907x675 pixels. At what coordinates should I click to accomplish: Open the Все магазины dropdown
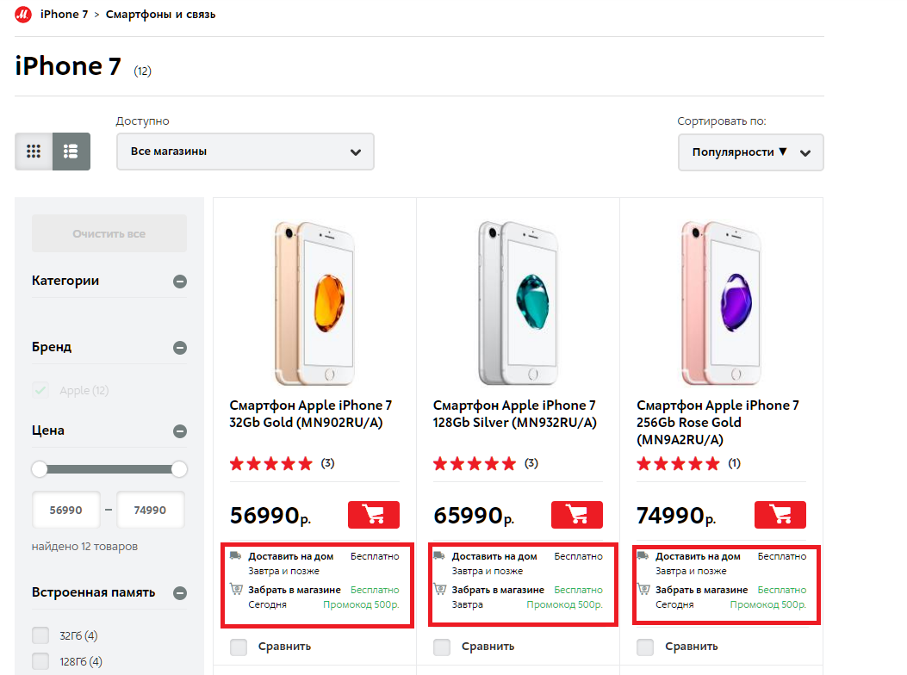(245, 152)
